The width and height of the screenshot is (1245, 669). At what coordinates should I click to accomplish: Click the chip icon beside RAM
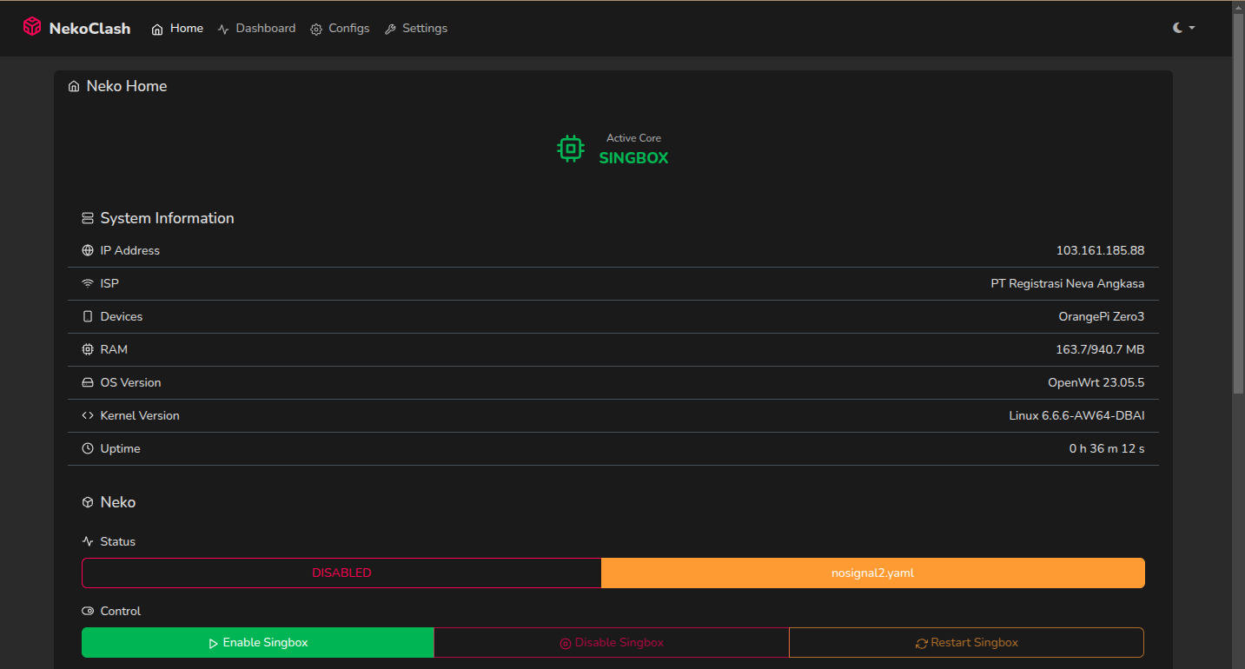tap(88, 349)
